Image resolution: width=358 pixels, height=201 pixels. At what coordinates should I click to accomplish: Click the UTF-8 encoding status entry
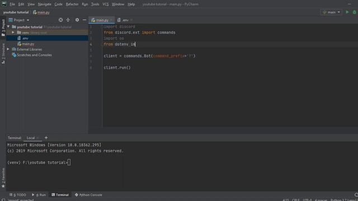[x=307, y=200]
